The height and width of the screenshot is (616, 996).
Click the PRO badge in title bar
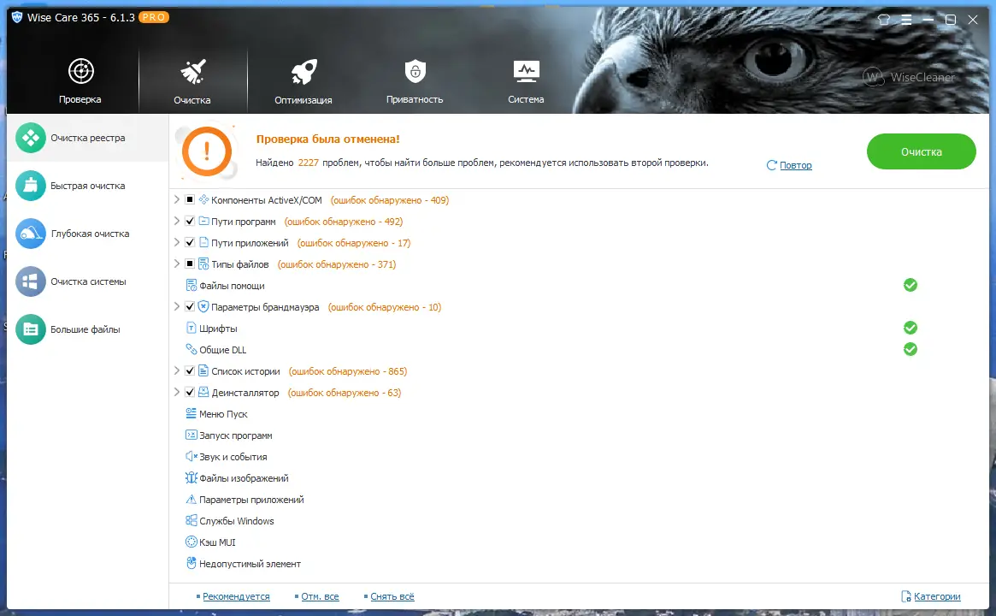point(154,17)
